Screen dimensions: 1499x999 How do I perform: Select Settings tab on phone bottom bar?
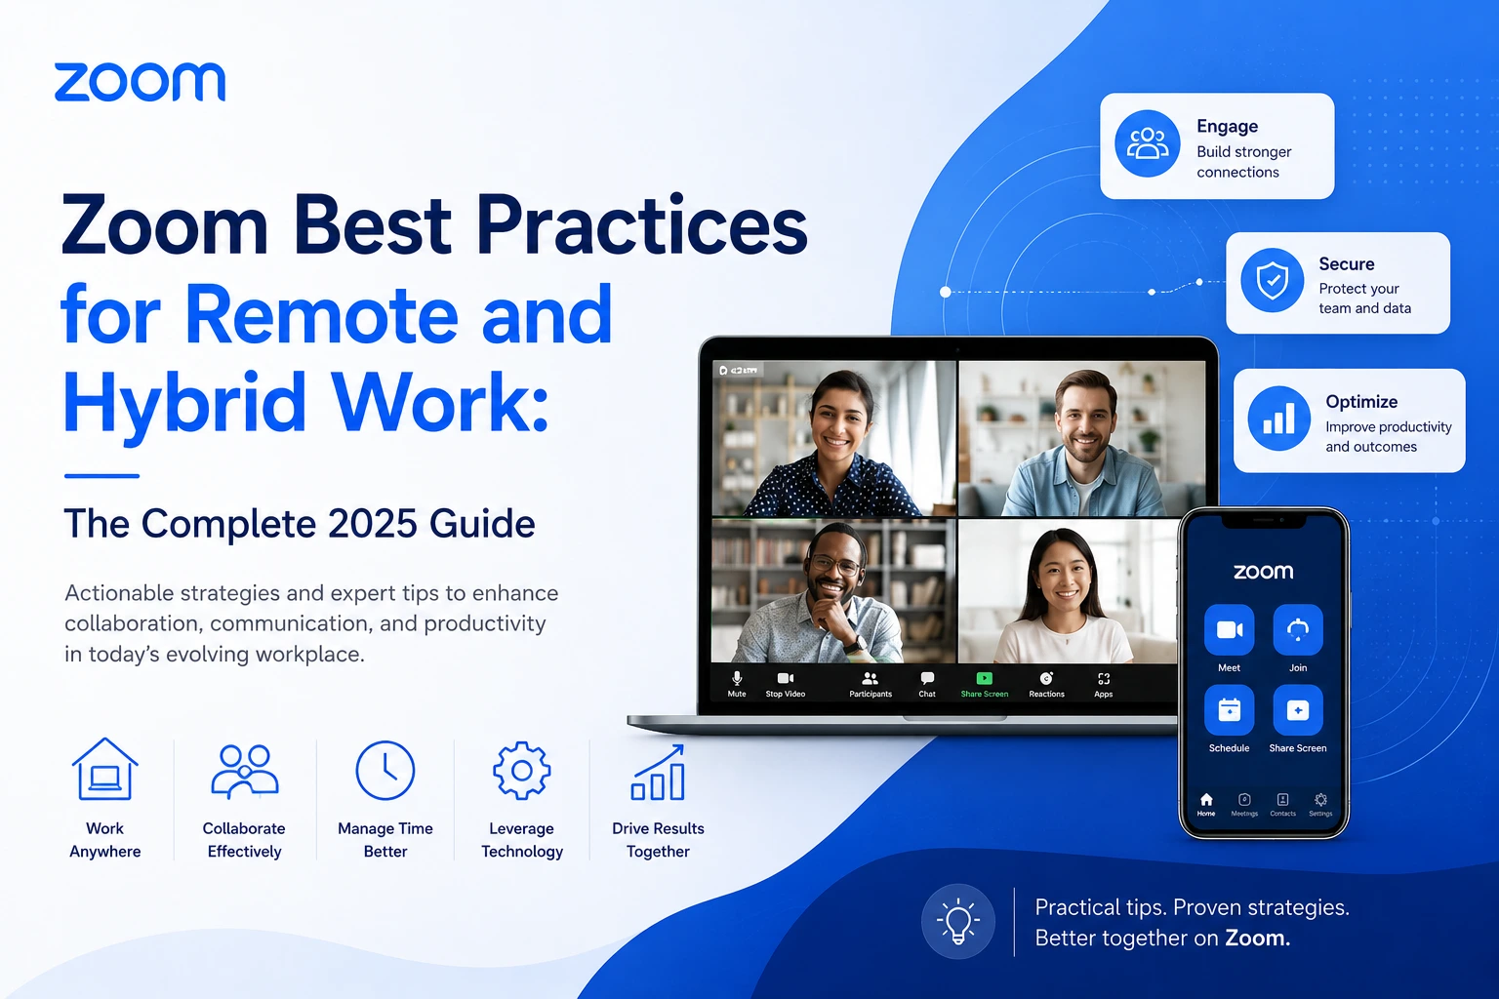click(x=1320, y=804)
